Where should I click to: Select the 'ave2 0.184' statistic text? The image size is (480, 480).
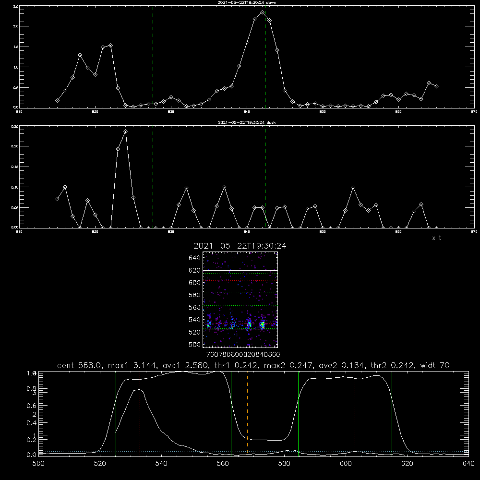click(x=342, y=365)
